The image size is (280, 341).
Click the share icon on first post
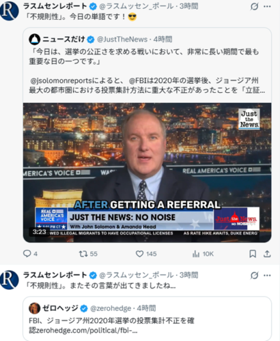[267, 254]
